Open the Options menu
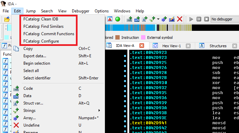Screen dimensions: 239x133 (102, 11)
